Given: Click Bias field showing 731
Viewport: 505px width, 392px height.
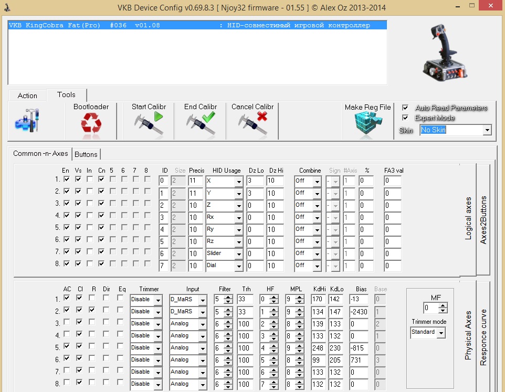Looking at the screenshot, I should tap(359, 360).
